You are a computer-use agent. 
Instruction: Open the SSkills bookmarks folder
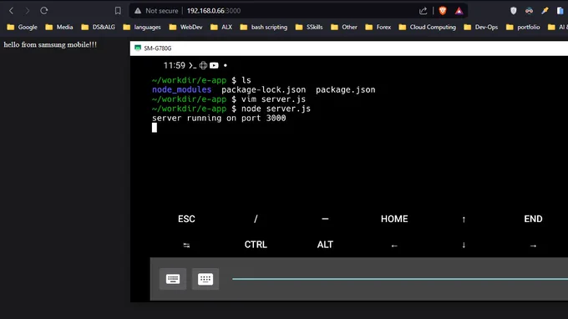[x=309, y=28]
